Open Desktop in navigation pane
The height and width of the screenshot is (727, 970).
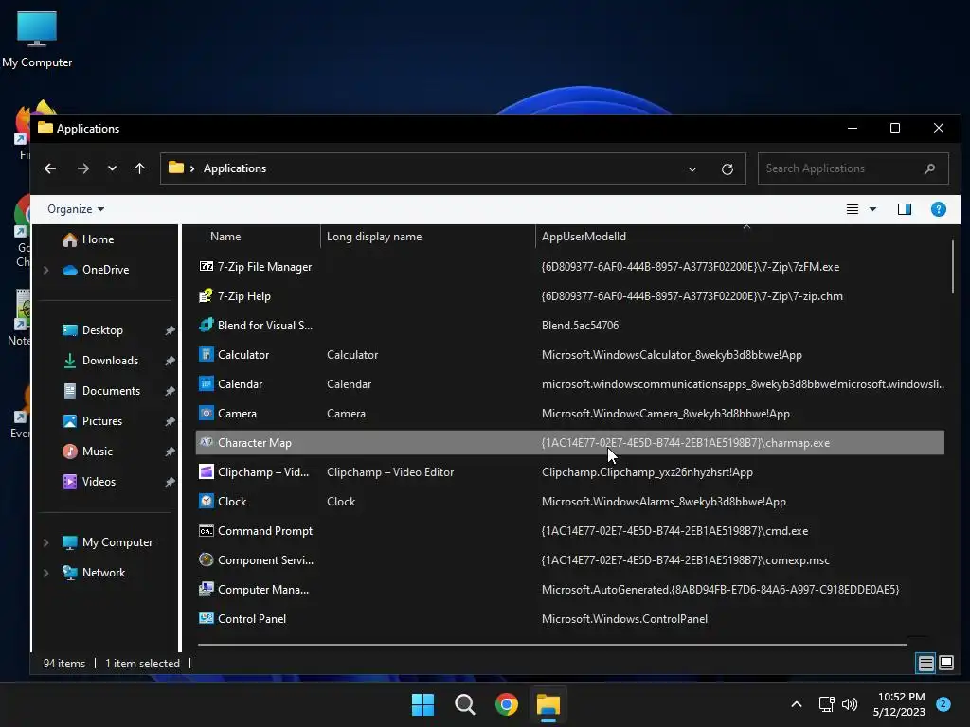[x=102, y=330]
